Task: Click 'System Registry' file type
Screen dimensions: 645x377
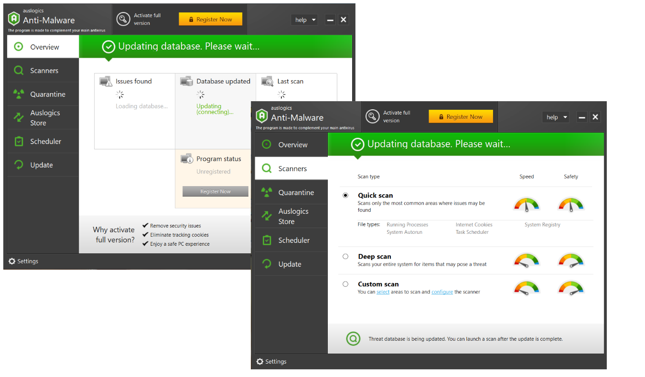Action: (x=542, y=225)
